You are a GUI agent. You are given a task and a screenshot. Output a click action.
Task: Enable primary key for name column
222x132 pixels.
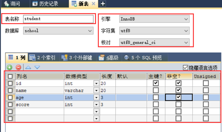click(156, 90)
